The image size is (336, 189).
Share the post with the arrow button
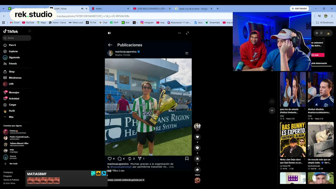[x=197, y=170]
